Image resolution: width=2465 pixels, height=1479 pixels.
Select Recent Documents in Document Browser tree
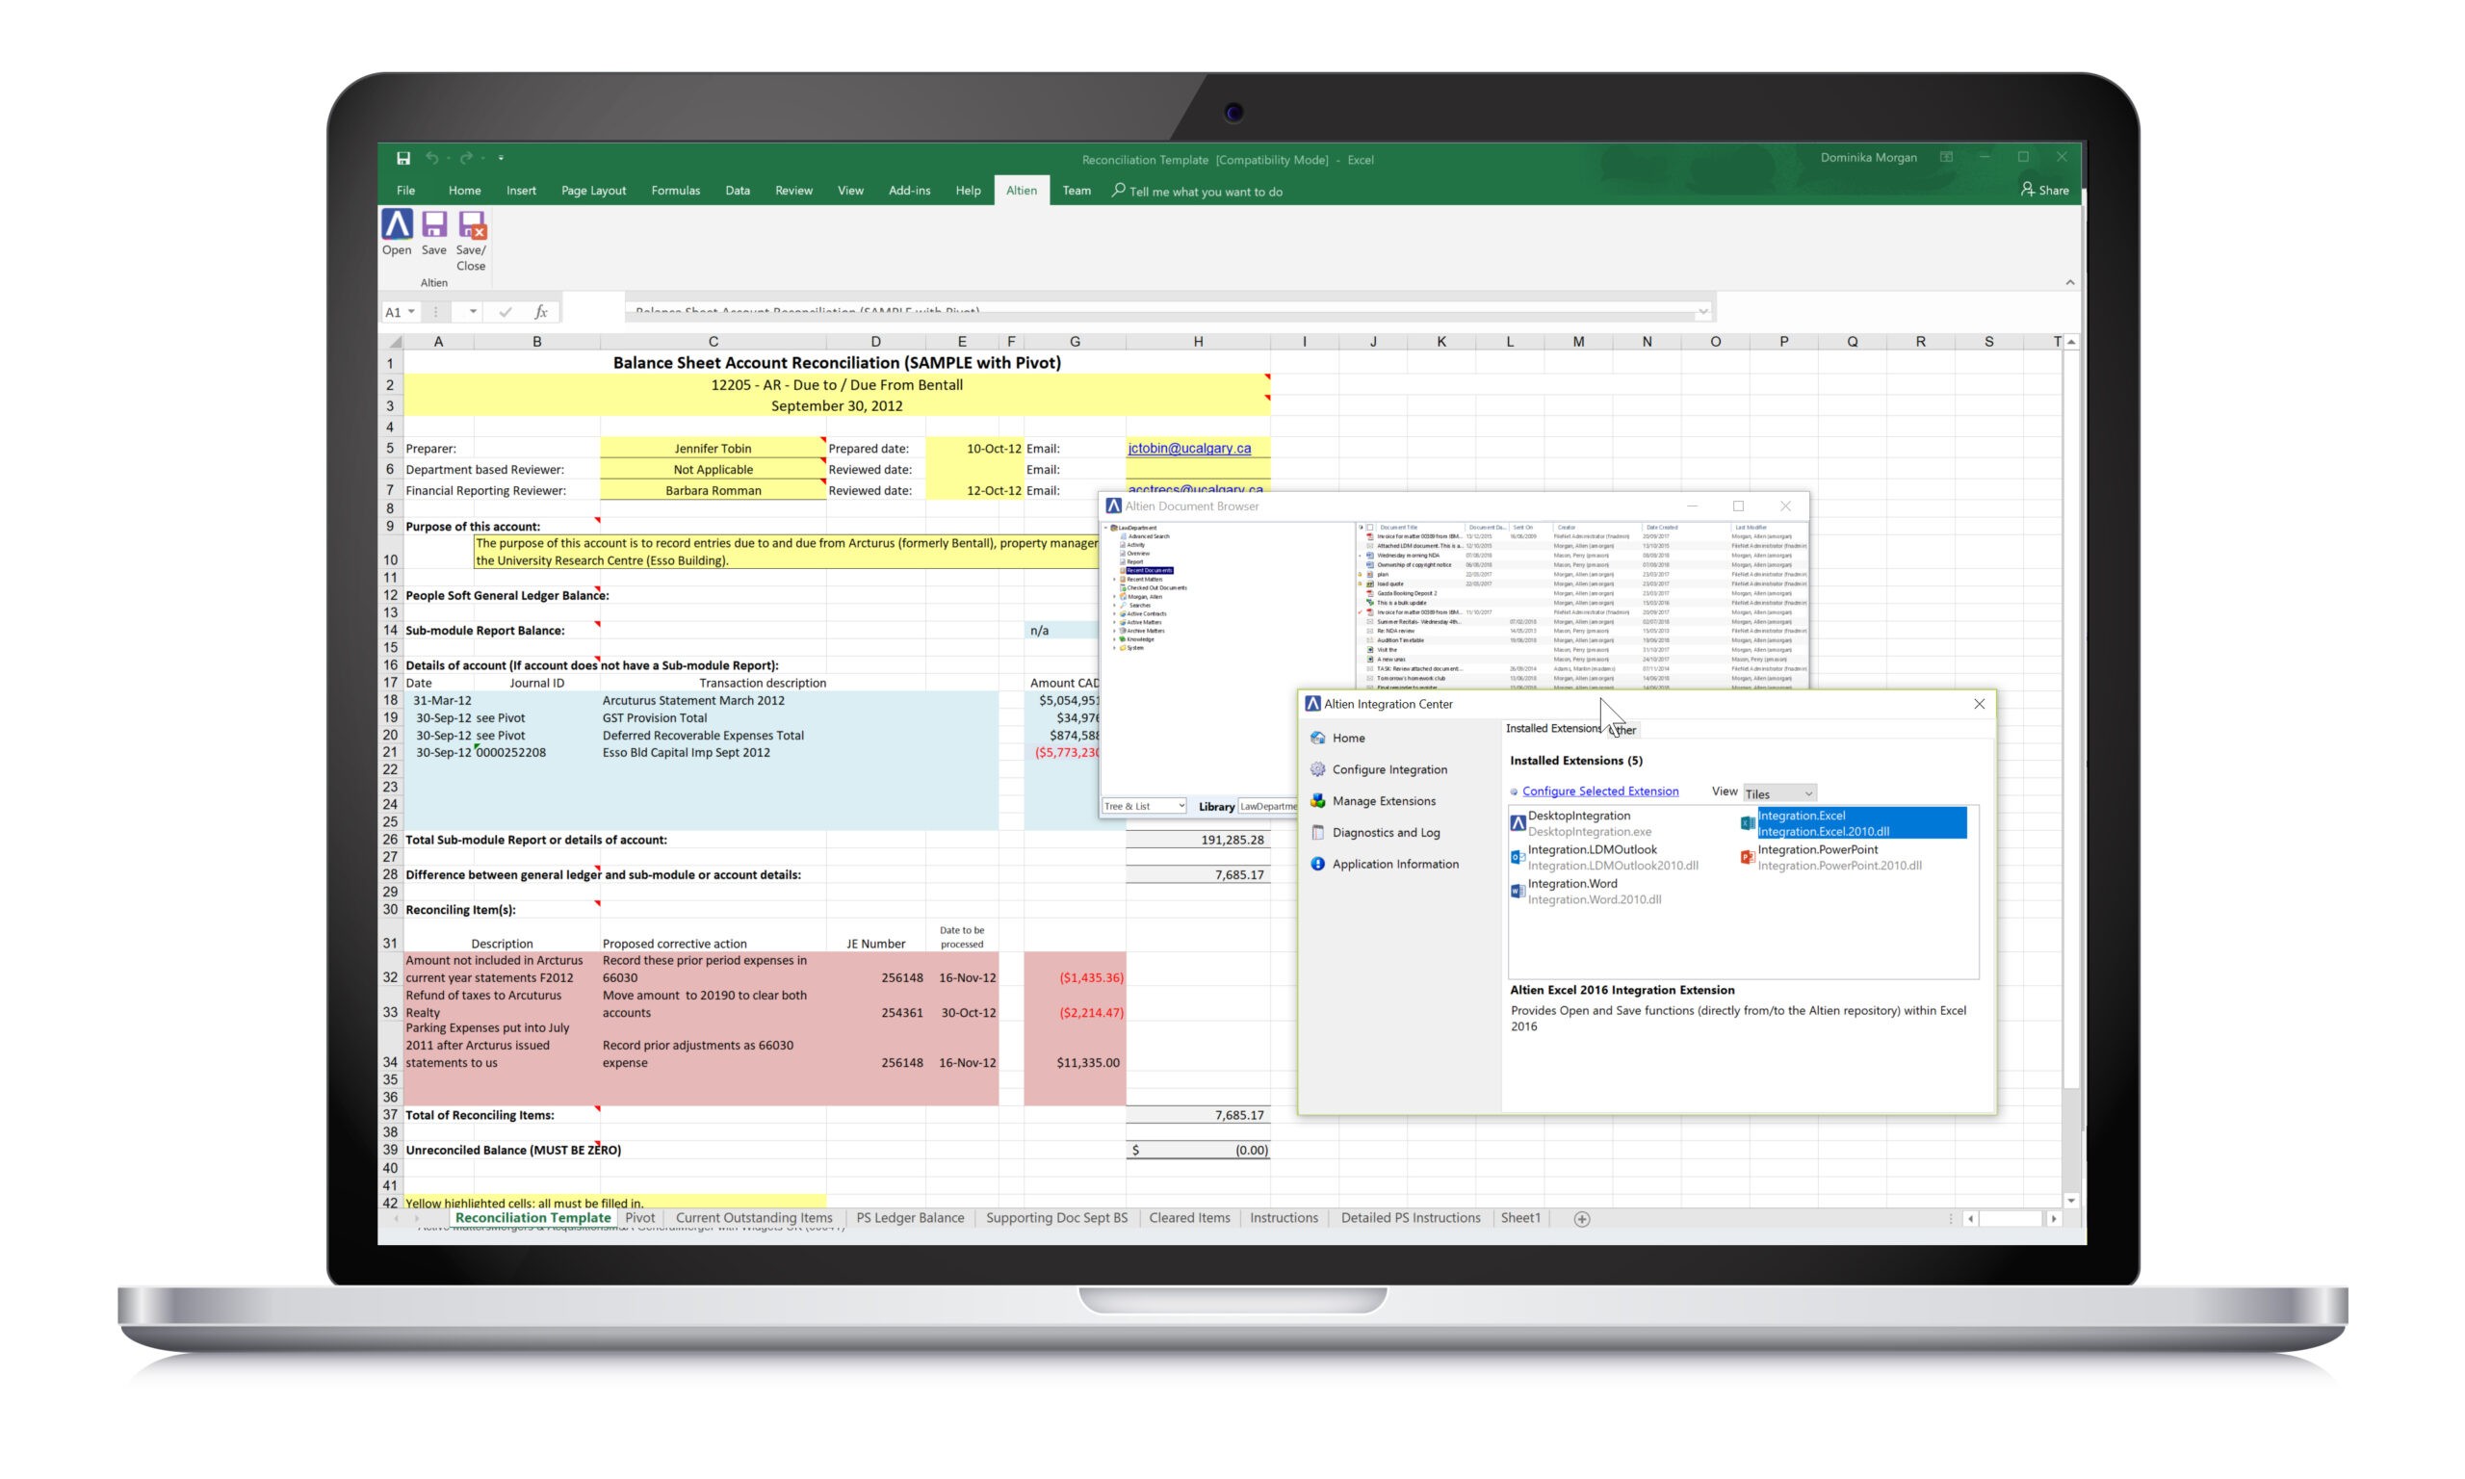pyautogui.click(x=1148, y=570)
